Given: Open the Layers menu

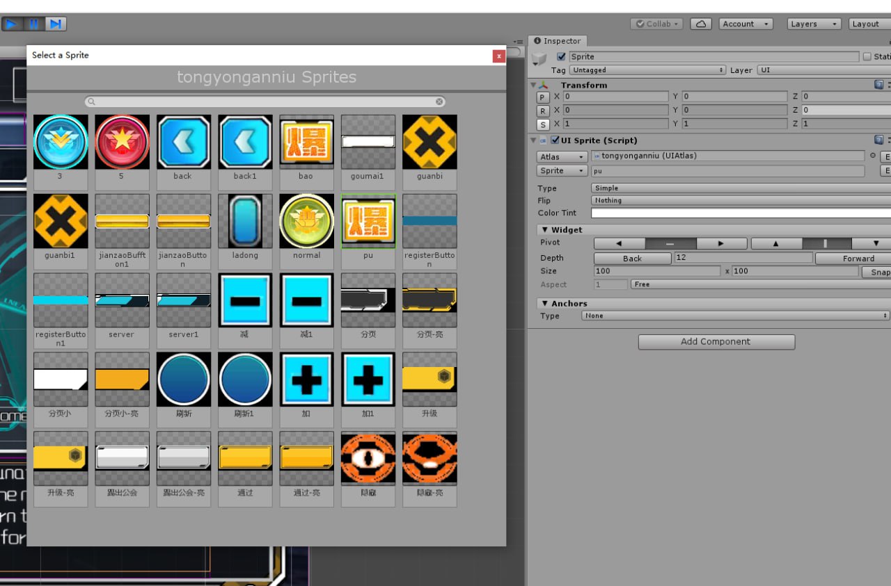Looking at the screenshot, I should coord(814,24).
